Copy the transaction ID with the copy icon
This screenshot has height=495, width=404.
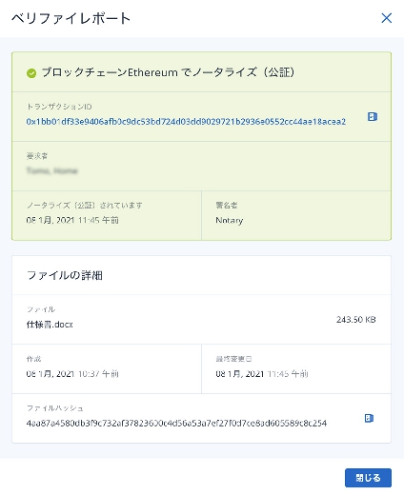[x=373, y=117]
